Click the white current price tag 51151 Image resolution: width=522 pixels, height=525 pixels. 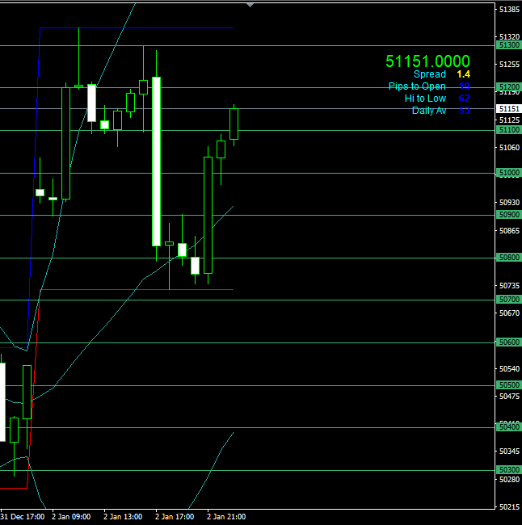click(509, 108)
